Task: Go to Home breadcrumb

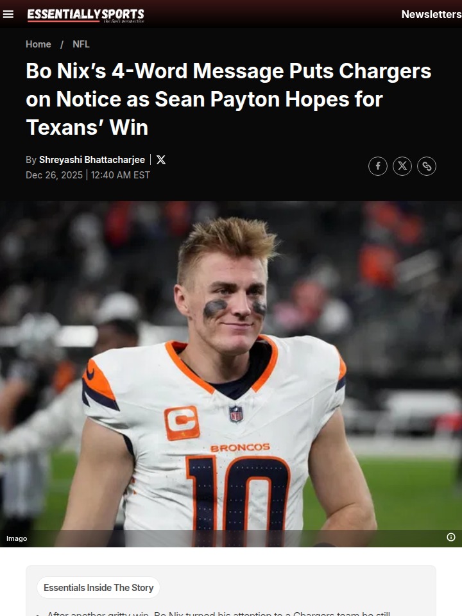Action: point(38,44)
